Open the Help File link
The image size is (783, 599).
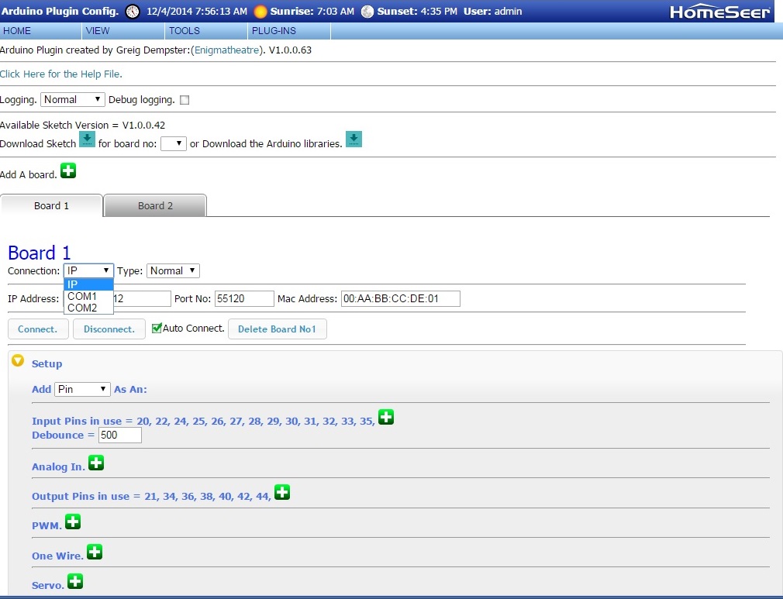(x=61, y=74)
